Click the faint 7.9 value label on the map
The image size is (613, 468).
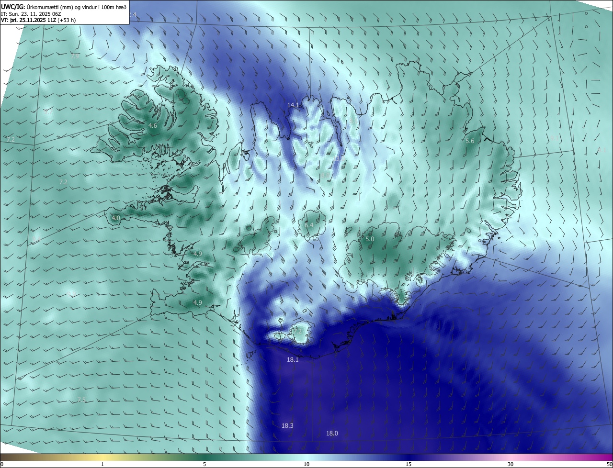75,56
